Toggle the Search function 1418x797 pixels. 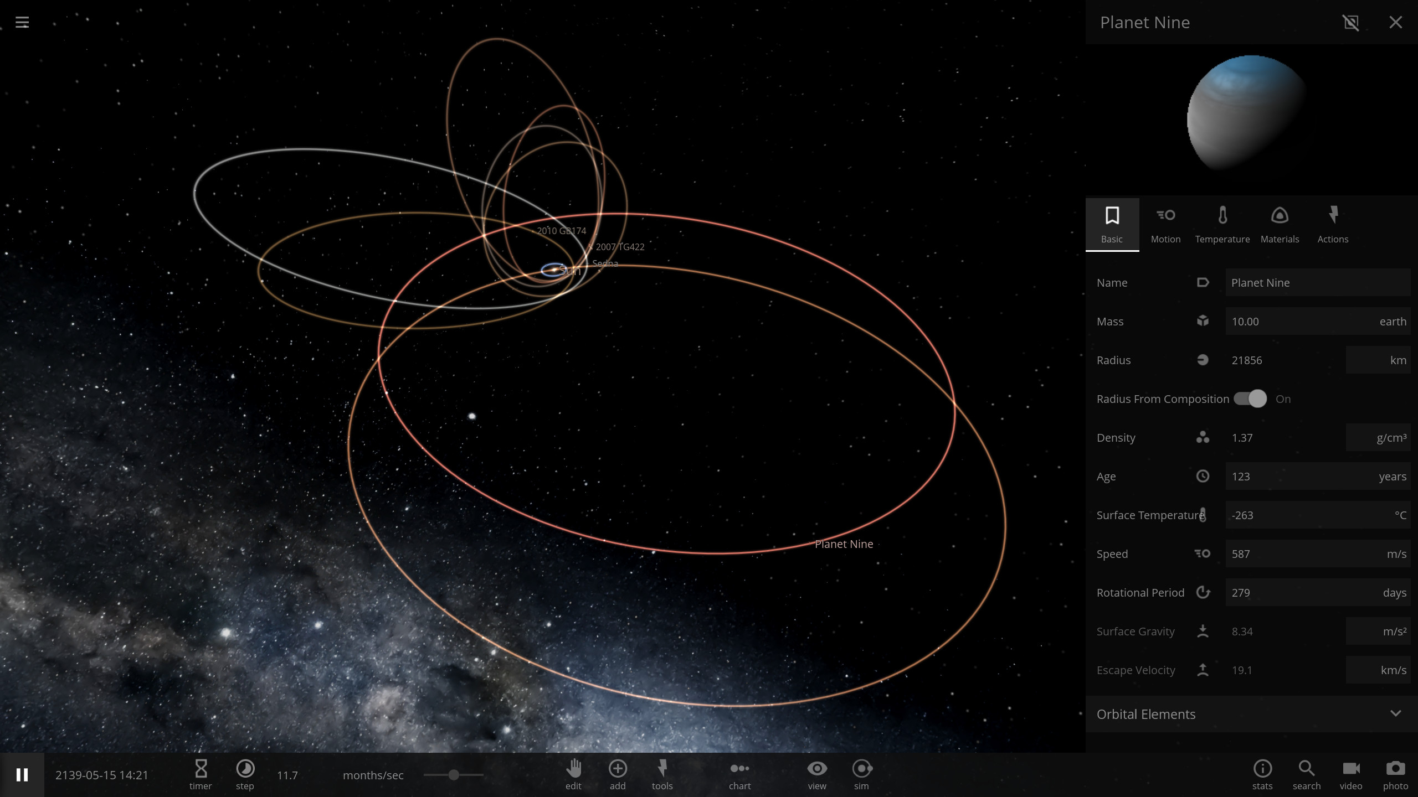1306,774
